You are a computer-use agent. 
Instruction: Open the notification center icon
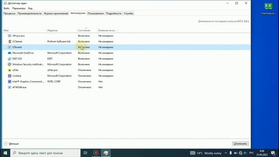click(273, 153)
